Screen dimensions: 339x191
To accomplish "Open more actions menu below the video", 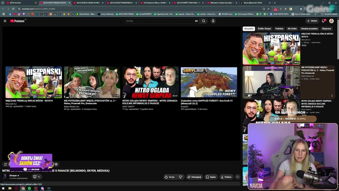I will point(238,177).
